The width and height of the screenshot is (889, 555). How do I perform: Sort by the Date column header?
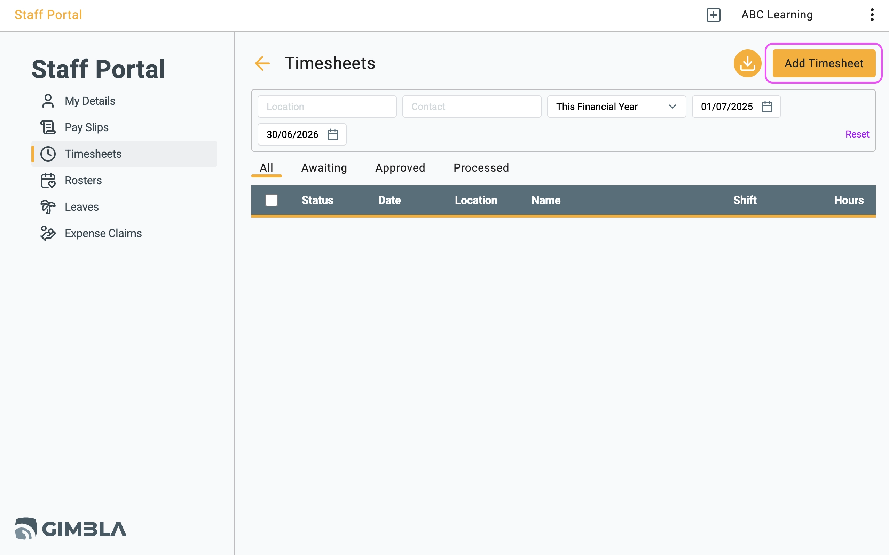pyautogui.click(x=389, y=201)
